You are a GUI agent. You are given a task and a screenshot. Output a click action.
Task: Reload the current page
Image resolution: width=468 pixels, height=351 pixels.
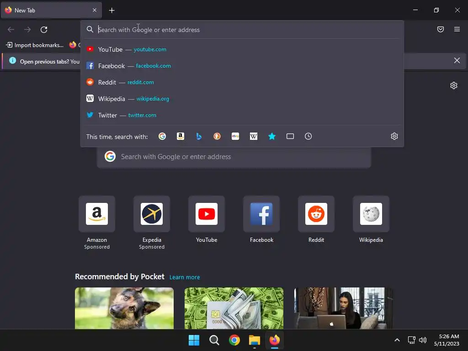point(44,30)
